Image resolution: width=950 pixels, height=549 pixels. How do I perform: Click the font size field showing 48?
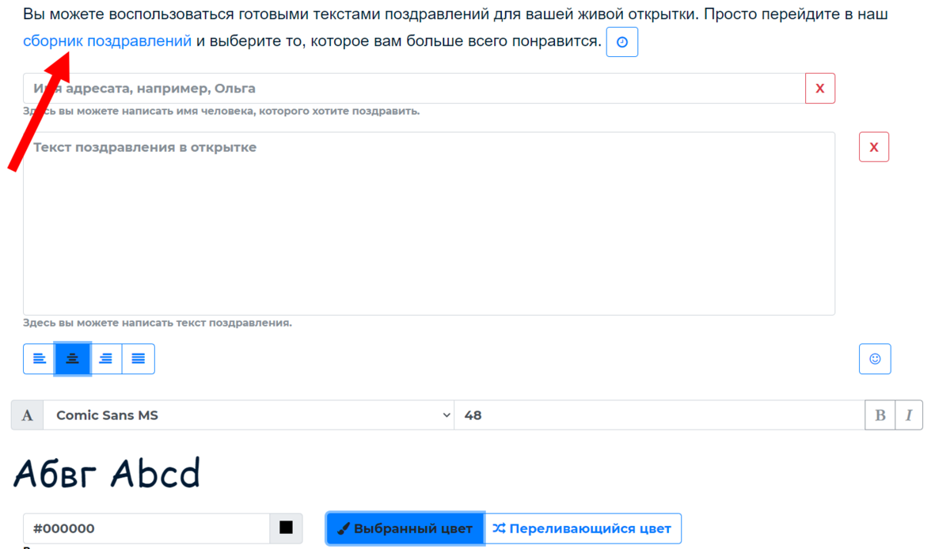coord(659,415)
